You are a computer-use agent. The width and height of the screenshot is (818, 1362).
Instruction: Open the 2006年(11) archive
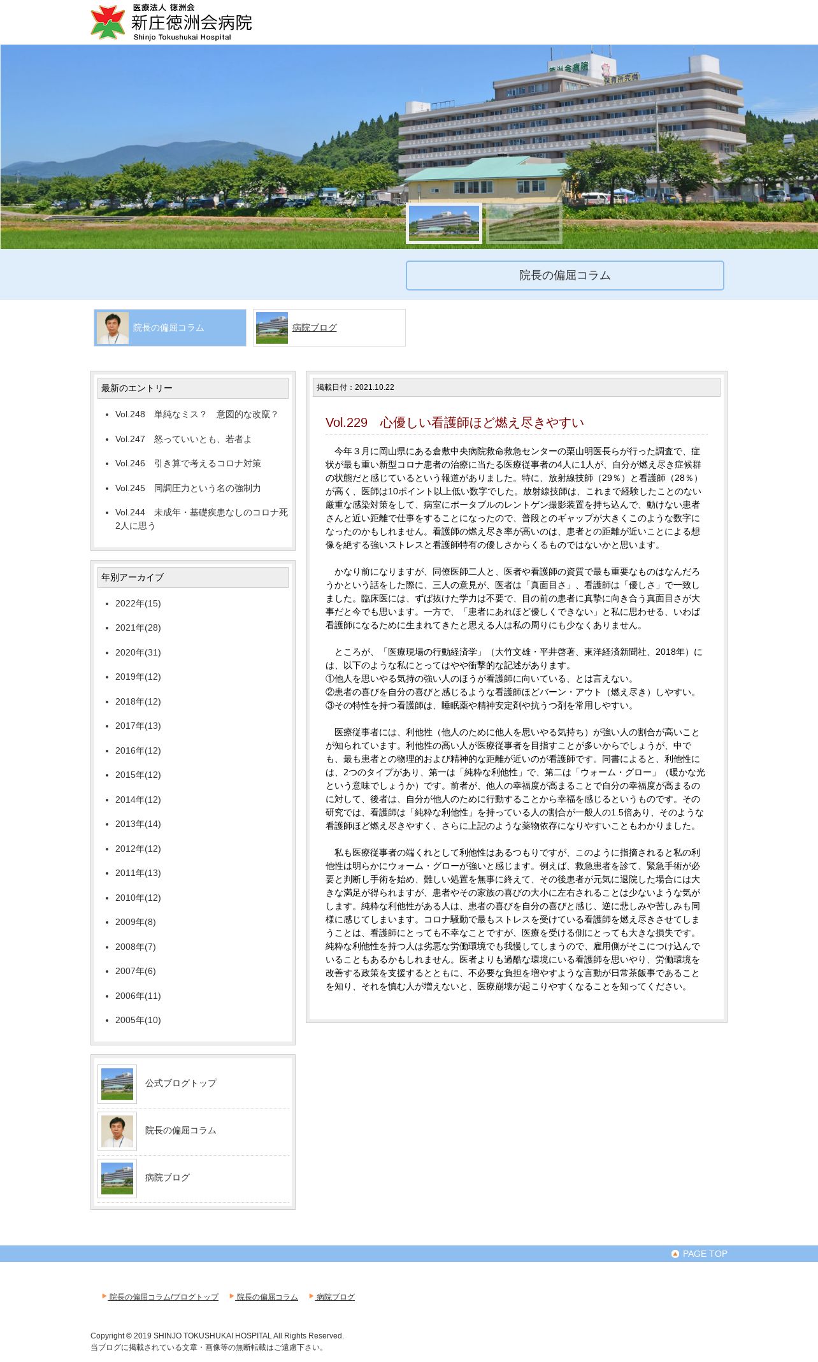tap(138, 996)
